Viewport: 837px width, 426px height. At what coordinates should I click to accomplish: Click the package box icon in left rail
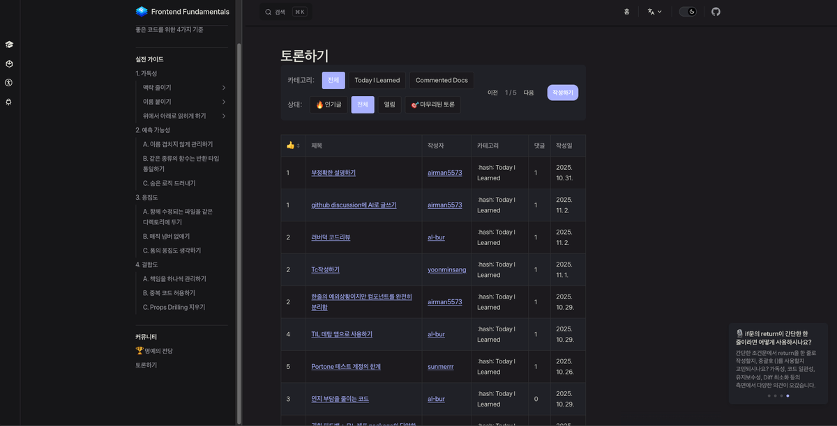point(9,63)
